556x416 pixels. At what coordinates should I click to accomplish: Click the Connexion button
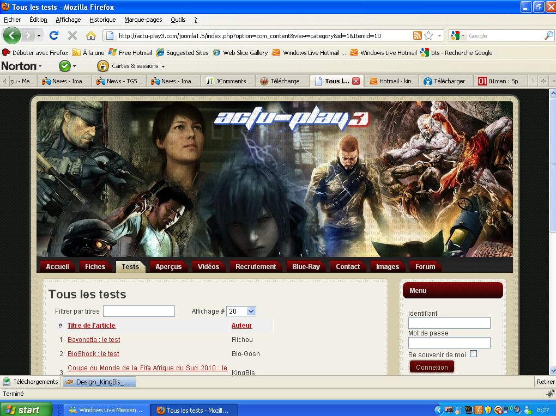click(432, 367)
